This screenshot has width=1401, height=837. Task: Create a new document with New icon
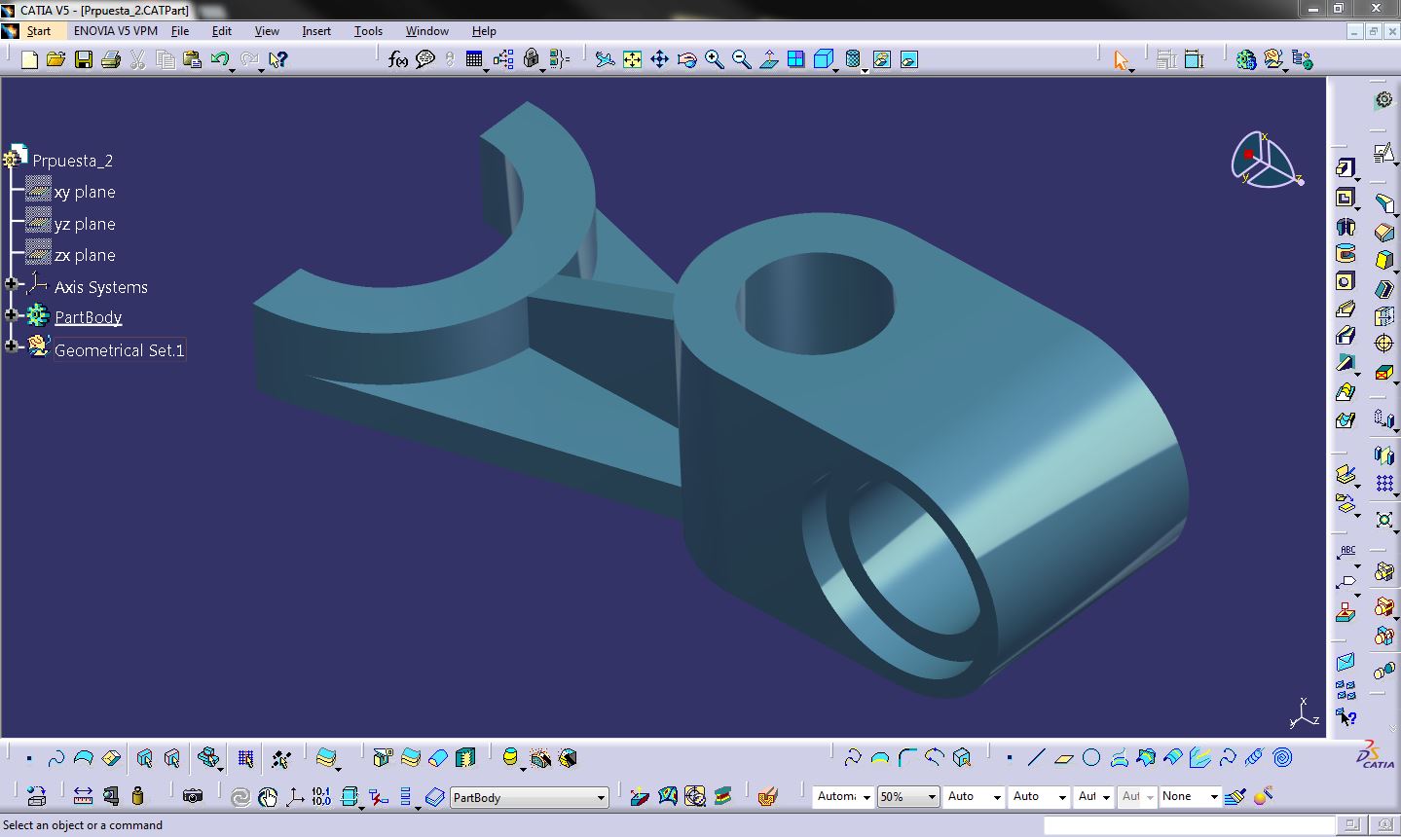(29, 60)
